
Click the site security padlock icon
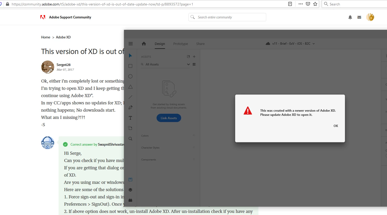tap(8, 4)
